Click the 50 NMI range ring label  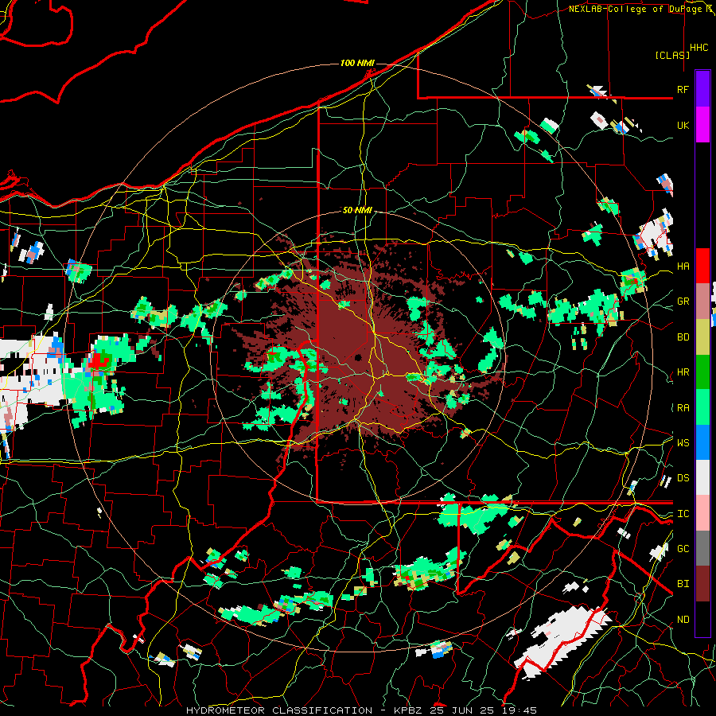click(x=357, y=210)
